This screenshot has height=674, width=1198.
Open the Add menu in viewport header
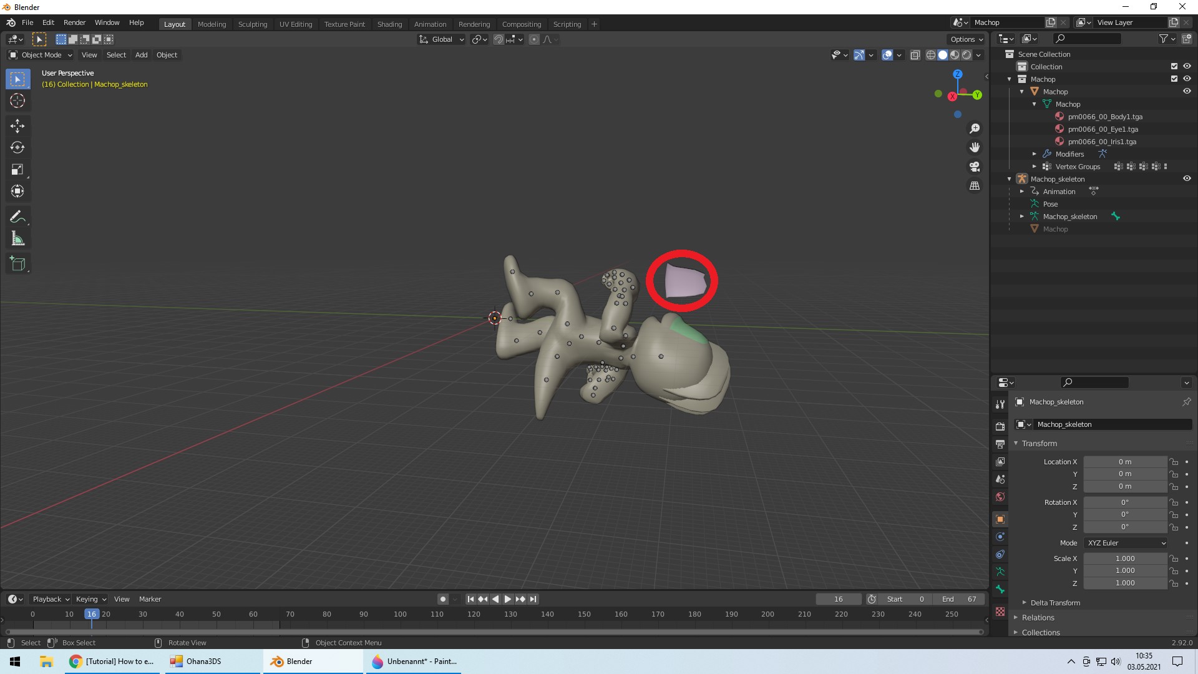[x=142, y=55]
